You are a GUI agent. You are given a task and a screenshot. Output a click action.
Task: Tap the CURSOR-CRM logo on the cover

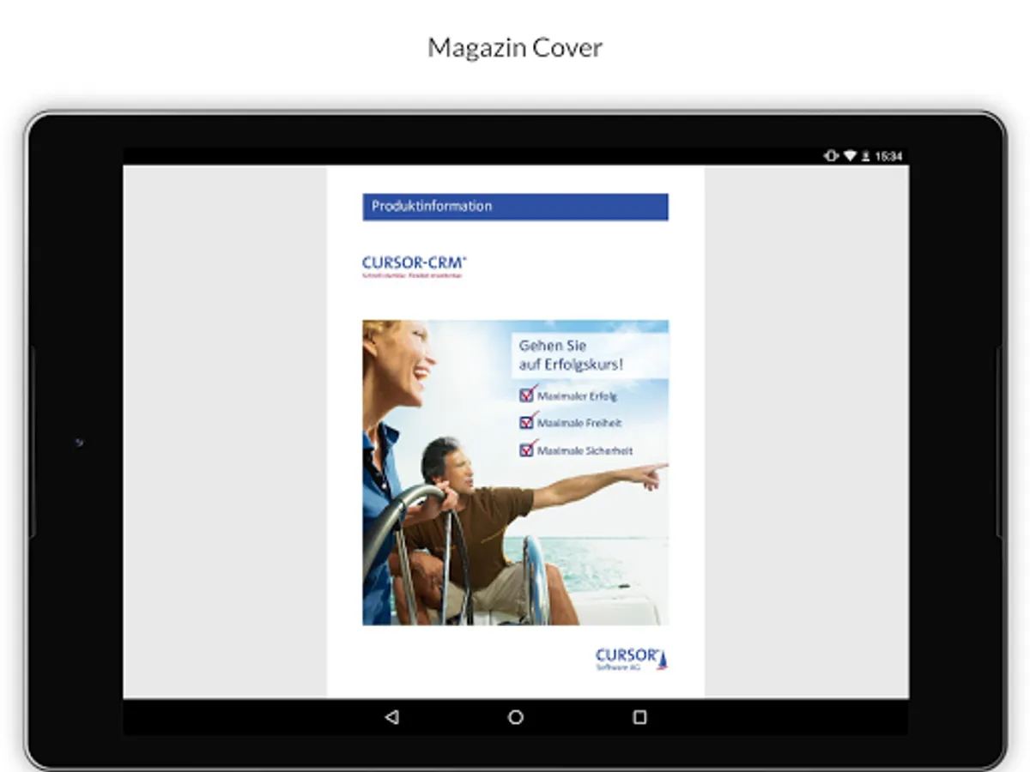[x=415, y=267]
